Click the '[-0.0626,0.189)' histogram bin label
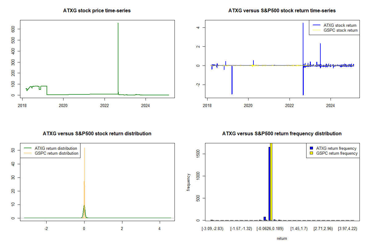This screenshot has width=370, height=246. click(270, 229)
